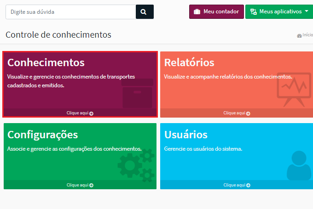The width and height of the screenshot is (313, 209).
Task: Click text 'Gerencie os usuários do sistema.'
Action: 203,149
